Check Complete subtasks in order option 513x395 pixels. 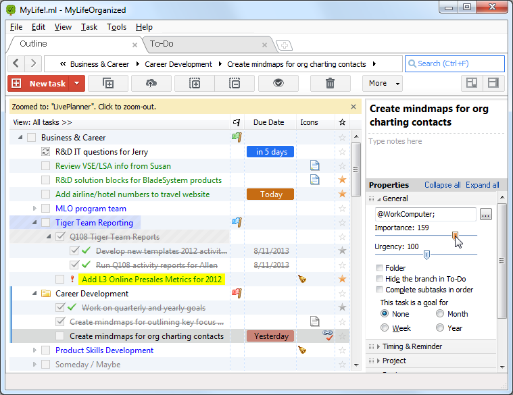click(380, 290)
